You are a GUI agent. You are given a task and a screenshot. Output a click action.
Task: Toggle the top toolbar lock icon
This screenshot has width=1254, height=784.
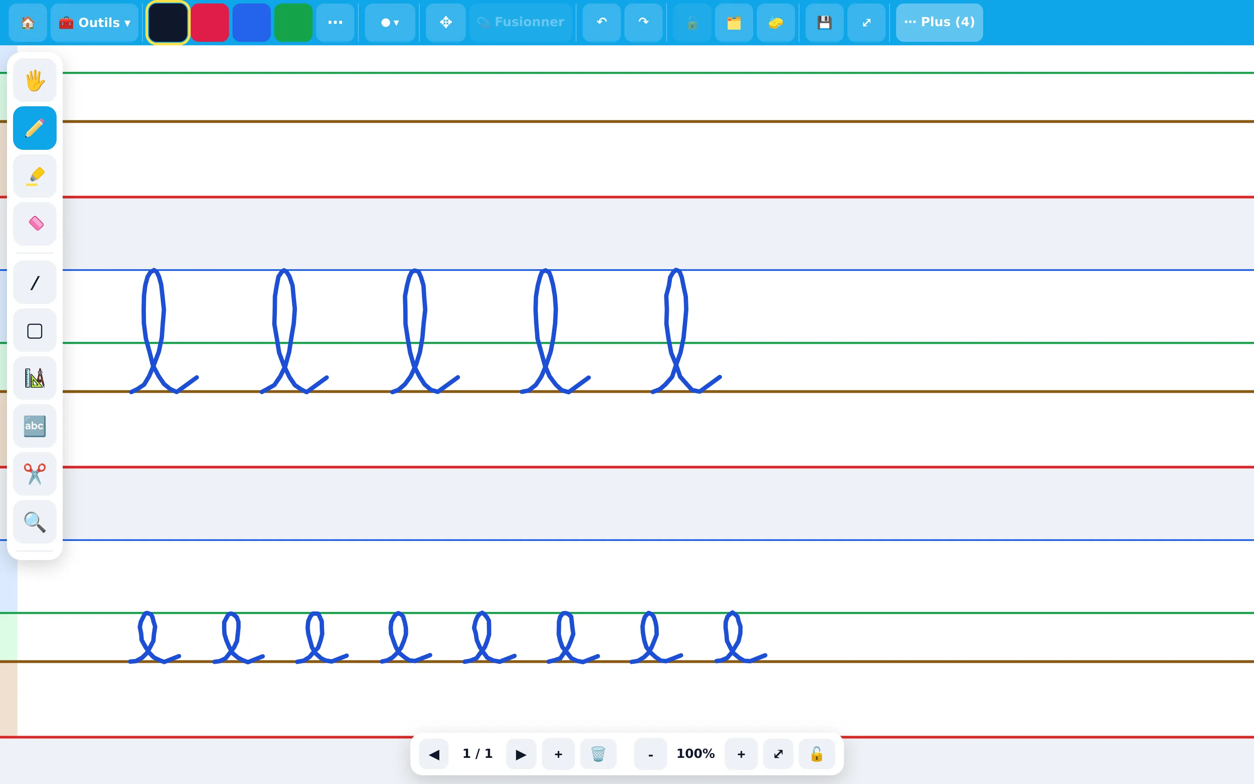[692, 22]
